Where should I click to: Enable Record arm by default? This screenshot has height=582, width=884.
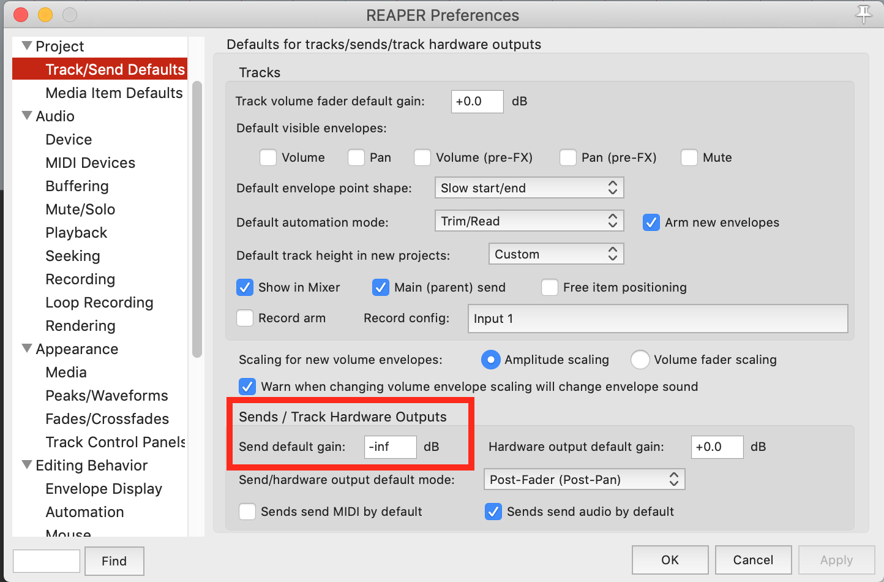[245, 318]
